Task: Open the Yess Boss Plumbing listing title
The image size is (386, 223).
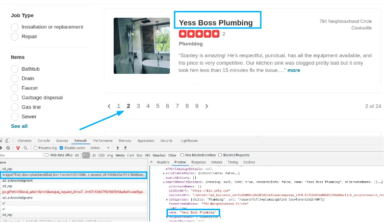Action: pos(216,23)
